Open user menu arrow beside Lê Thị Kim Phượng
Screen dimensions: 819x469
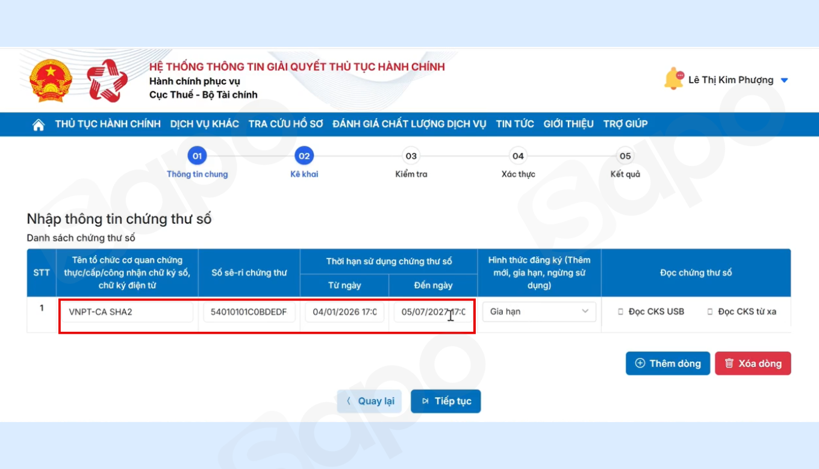pos(784,81)
